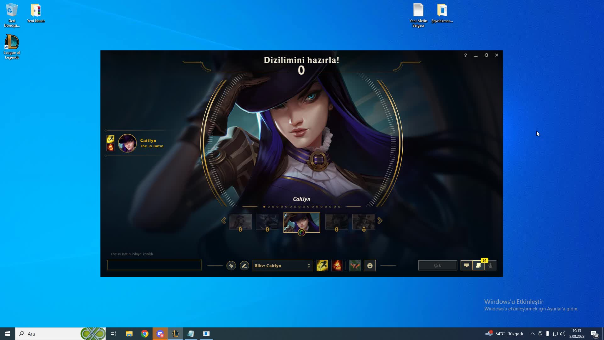The width and height of the screenshot is (604, 340).
Task: Open Google Chrome from the taskbar
Action: coord(145,334)
